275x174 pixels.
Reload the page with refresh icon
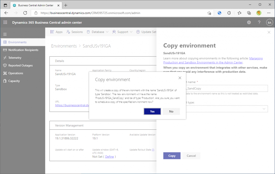pos(25,13)
